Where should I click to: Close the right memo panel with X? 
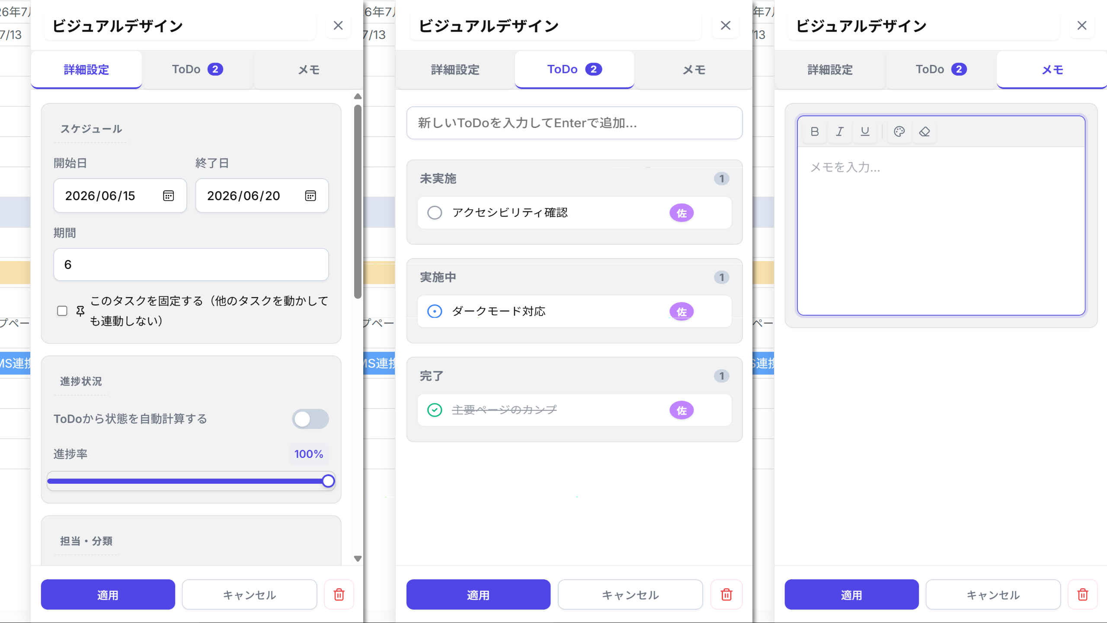(1082, 26)
